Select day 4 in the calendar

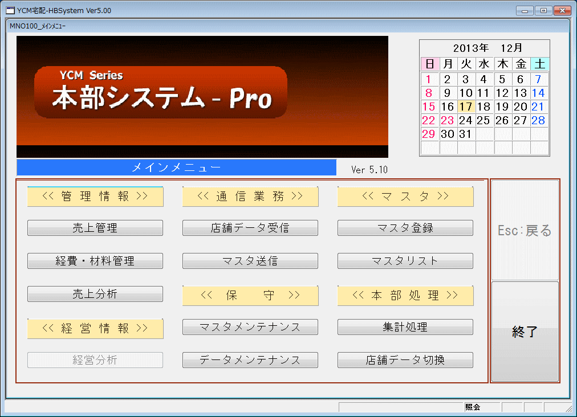click(484, 79)
